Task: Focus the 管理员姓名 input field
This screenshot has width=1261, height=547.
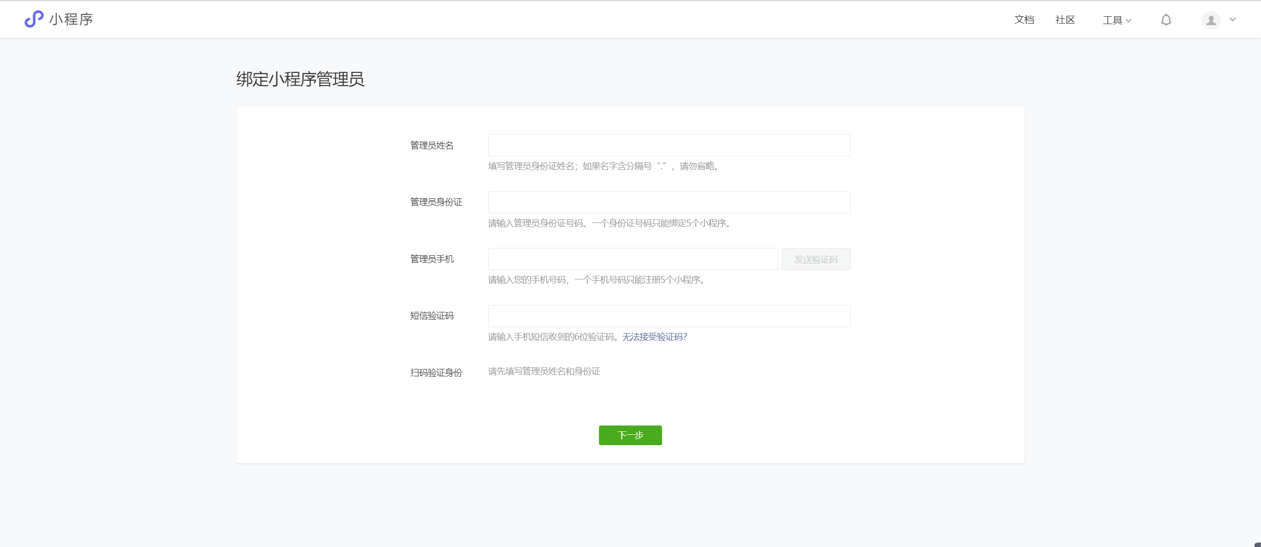Action: [x=669, y=146]
